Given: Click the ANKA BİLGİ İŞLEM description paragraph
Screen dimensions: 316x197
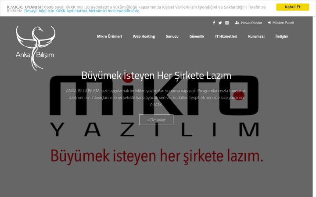Looking at the screenshot, I should 156,98.
